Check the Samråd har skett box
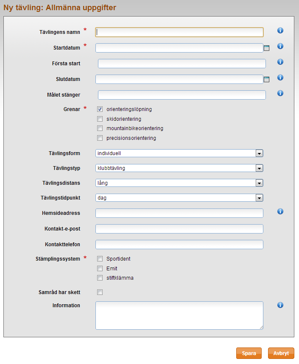This screenshot has height=364, width=299. 100,292
